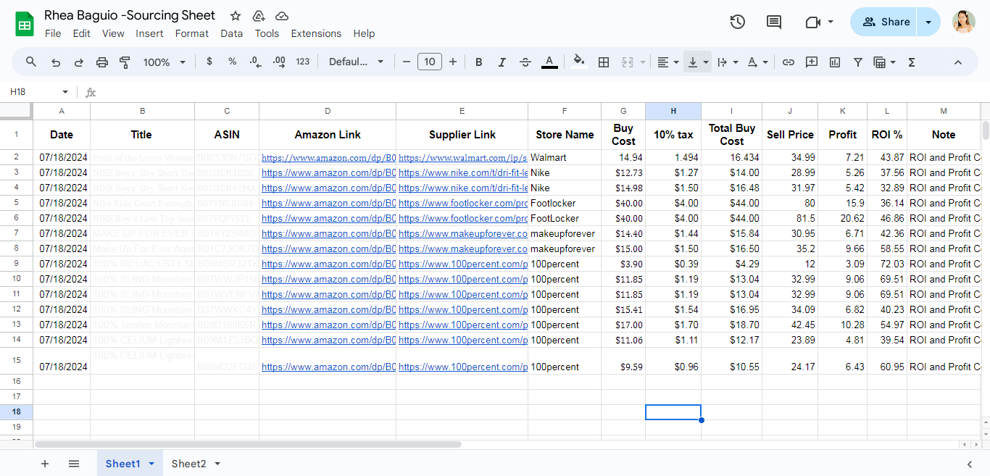This screenshot has width=990, height=476.
Task: Click the Google Sheets home logo
Action: pos(25,23)
